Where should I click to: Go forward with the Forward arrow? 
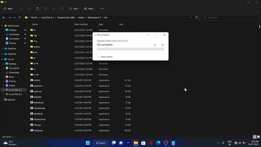(x=9, y=18)
